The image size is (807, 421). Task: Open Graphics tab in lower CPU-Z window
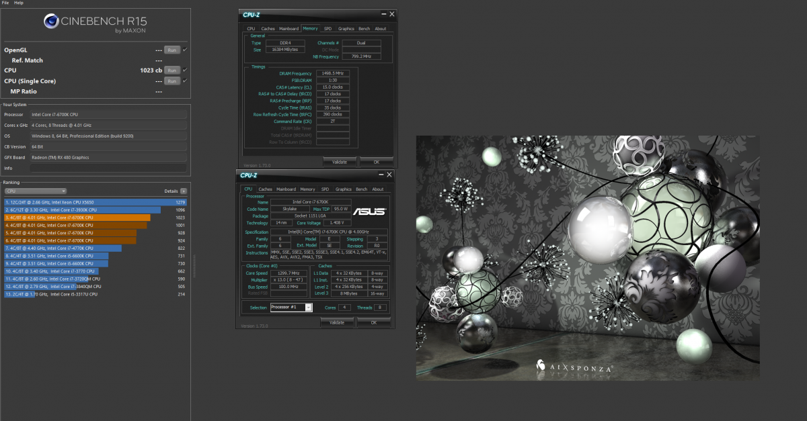344,189
